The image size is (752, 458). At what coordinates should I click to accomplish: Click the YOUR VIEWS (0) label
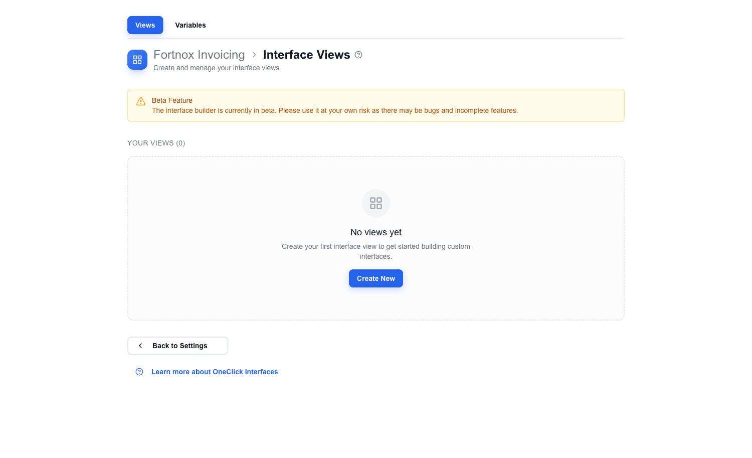point(156,143)
